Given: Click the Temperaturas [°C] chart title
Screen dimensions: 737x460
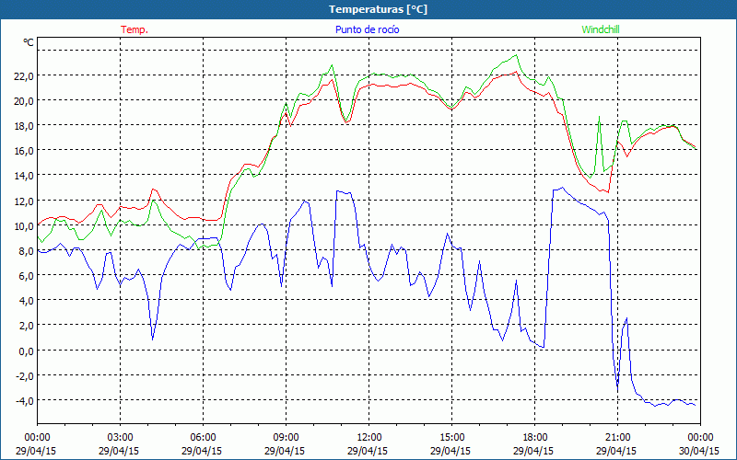Looking at the screenshot, I should pos(378,9).
